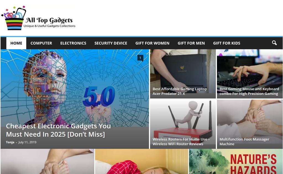Click the foot massage thumbnail at bottom left
The height and width of the screenshot is (174, 283).
47,162
